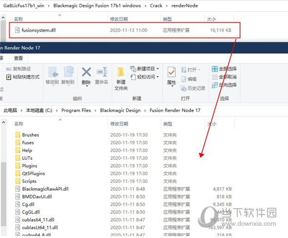Click the lower window's vertical scrollbar thumb
Image resolution: width=288 pixels, height=238 pixels.
[x=3, y=194]
